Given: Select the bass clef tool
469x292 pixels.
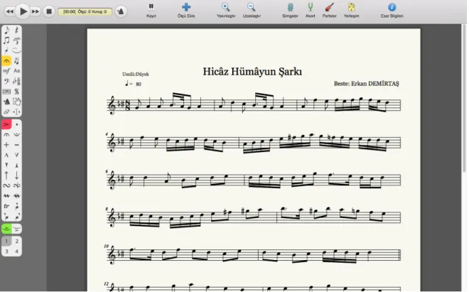Looking at the screenshot, I should point(6,81).
